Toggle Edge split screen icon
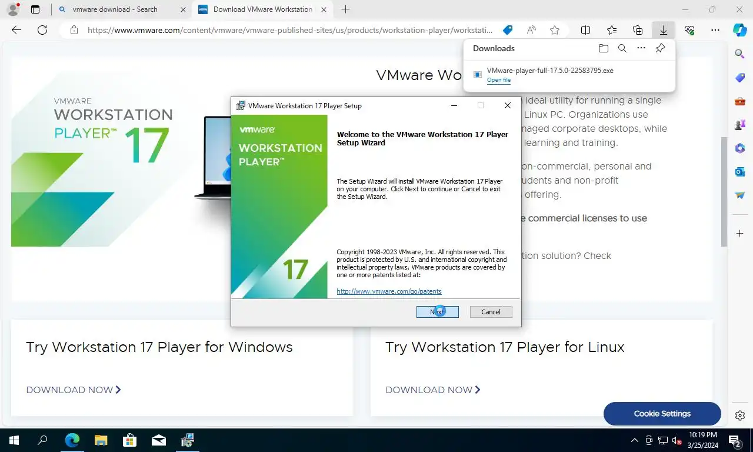 [x=586, y=30]
